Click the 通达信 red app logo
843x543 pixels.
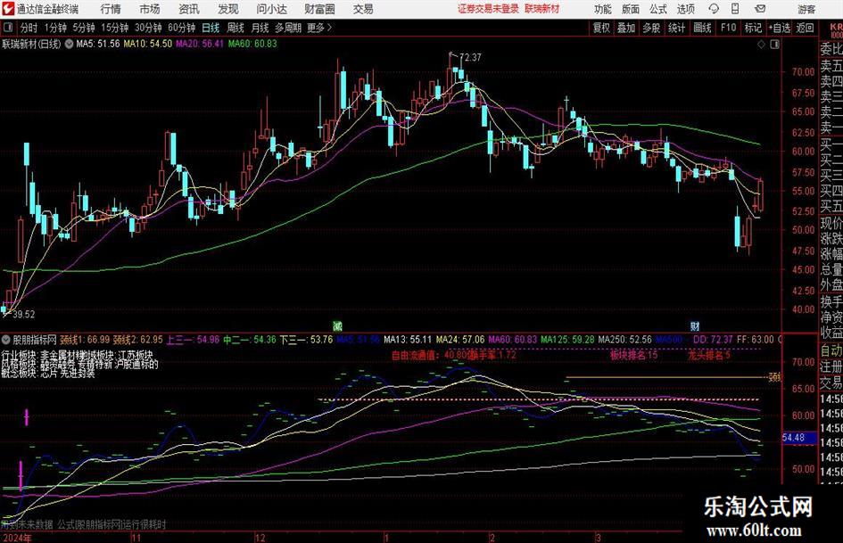tap(8, 9)
